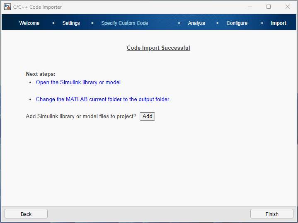The width and height of the screenshot is (298, 223).
Task: Click the C/C++ Code Importer app icon
Action: 7,7
